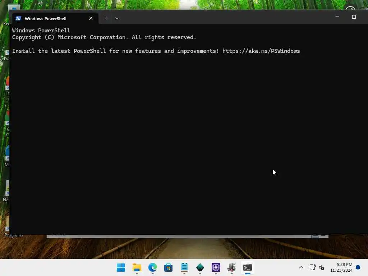Image resolution: width=368 pixels, height=276 pixels.
Task: Launch Microsoft Edge from taskbar
Action: [152, 267]
